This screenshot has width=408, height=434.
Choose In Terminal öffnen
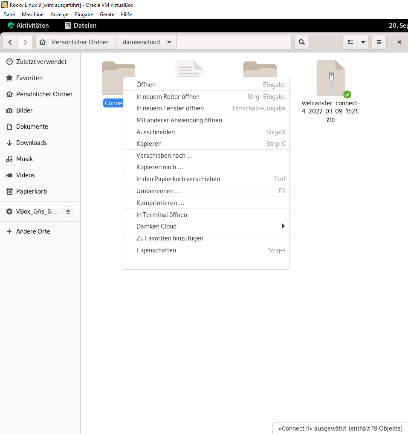pyautogui.click(x=206, y=215)
